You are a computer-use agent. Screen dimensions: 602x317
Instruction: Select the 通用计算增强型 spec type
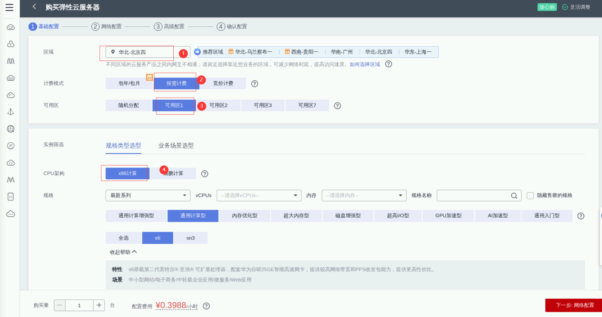click(x=136, y=216)
